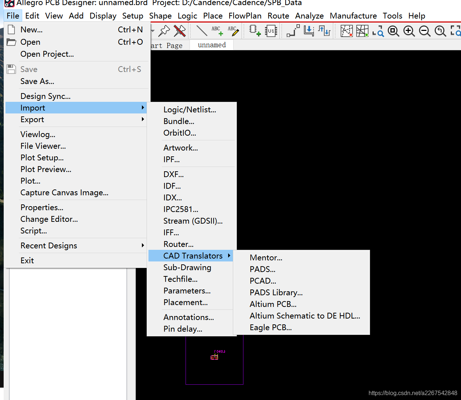Open the Setup menu

click(132, 16)
